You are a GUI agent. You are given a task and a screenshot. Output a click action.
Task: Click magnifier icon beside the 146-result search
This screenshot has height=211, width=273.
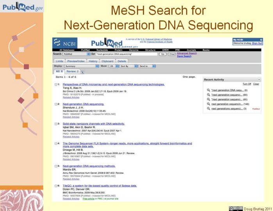209,104
